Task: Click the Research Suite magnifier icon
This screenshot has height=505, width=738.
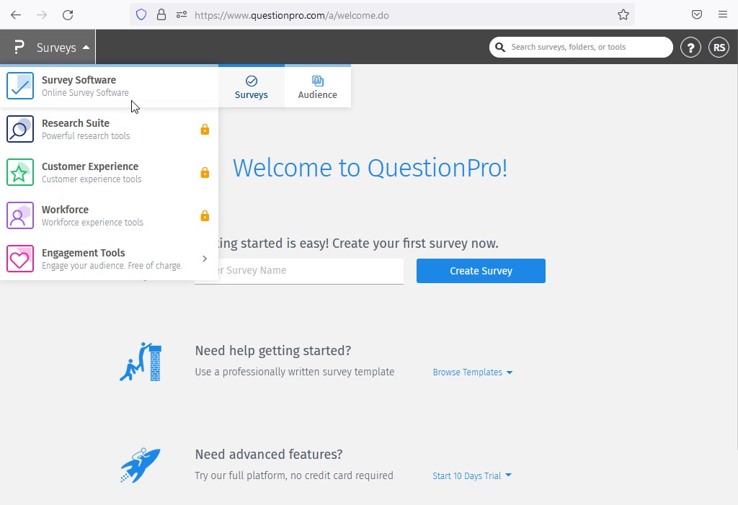Action: (19, 129)
